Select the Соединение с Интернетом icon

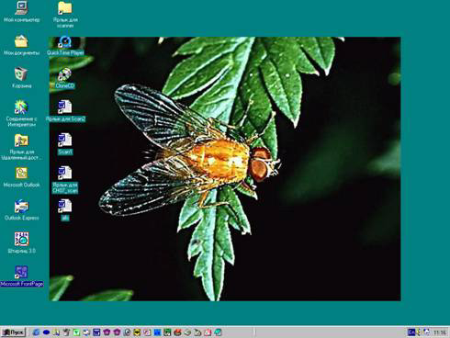pyautogui.click(x=21, y=107)
